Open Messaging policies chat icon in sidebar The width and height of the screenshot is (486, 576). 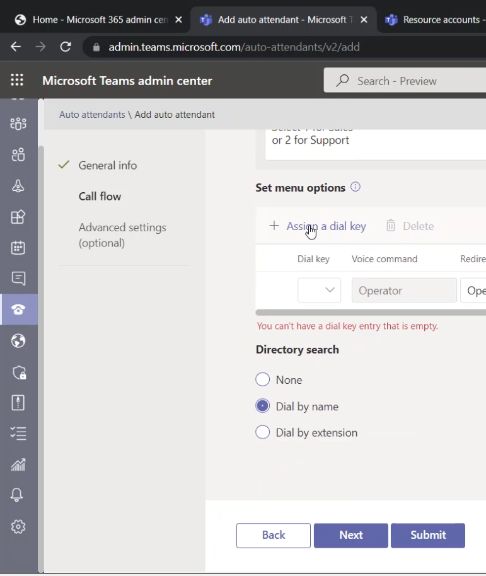[x=18, y=278]
